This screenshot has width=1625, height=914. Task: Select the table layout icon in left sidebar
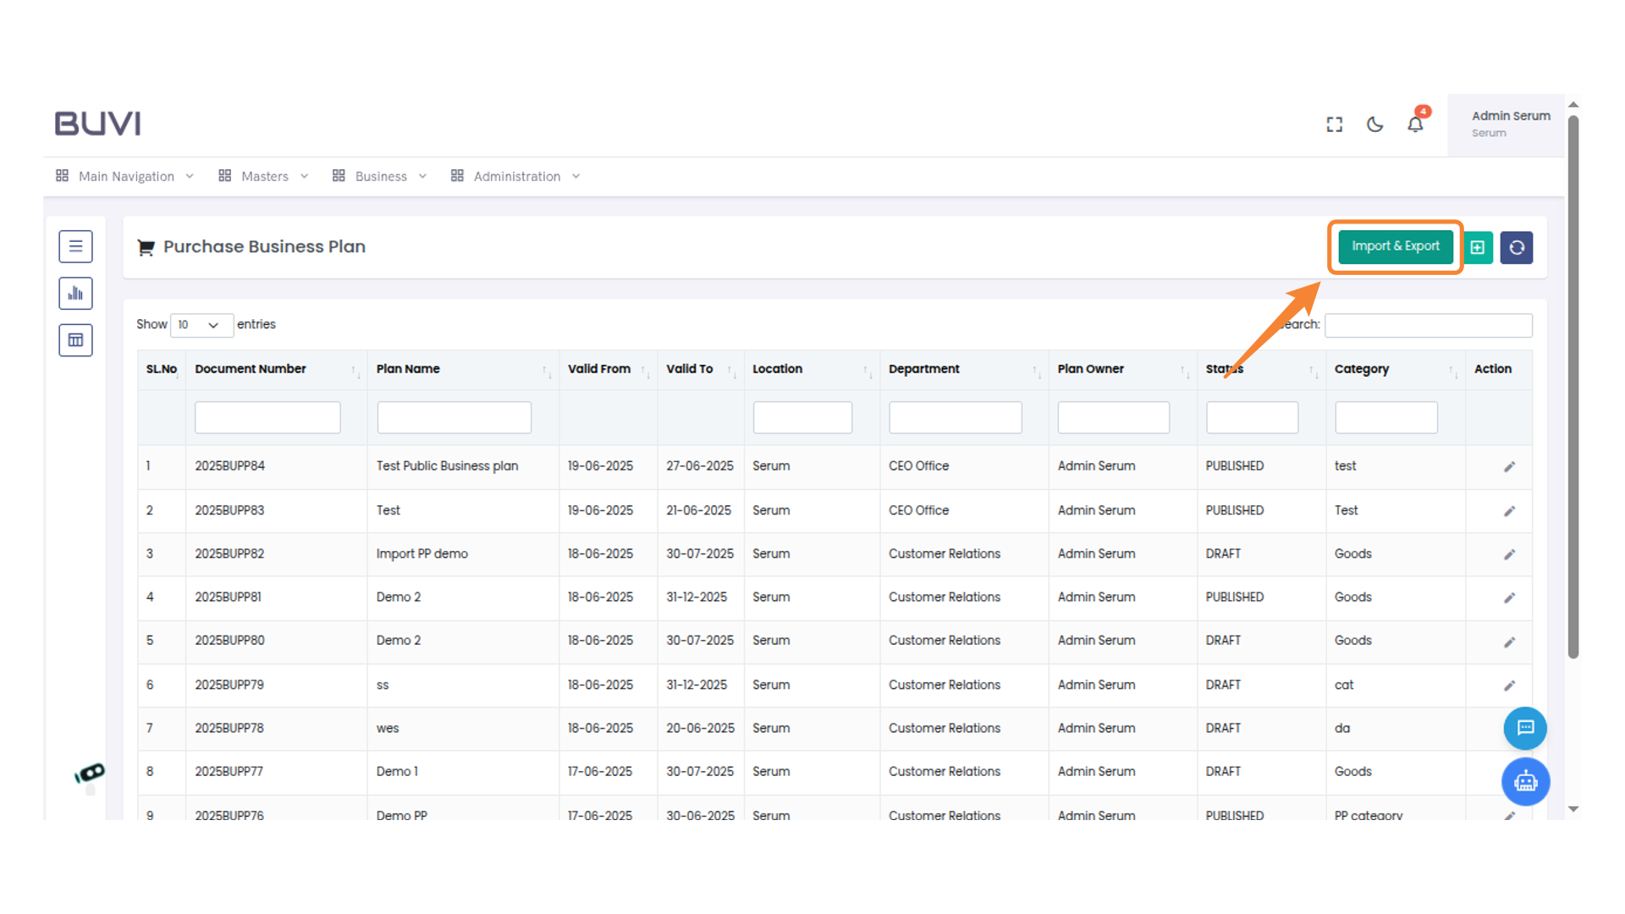click(75, 339)
